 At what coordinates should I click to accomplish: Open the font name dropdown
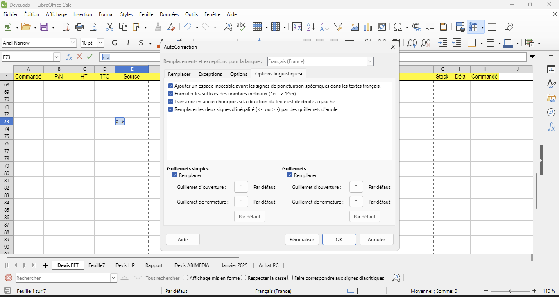coord(73,43)
